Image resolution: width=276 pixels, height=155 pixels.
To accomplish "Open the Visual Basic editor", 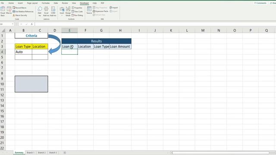I will [3, 12].
